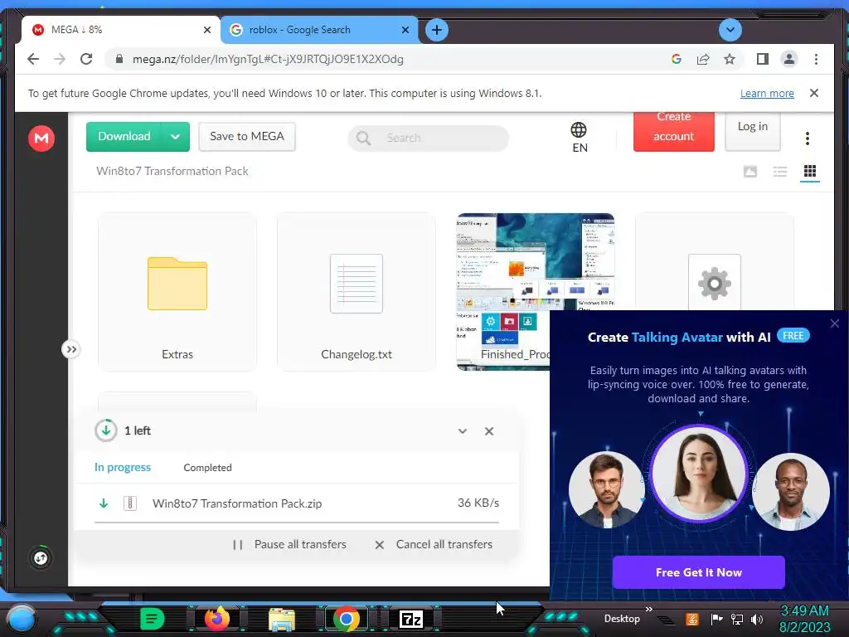
Task: Switch to image thumbnail view icon
Action: (x=750, y=172)
